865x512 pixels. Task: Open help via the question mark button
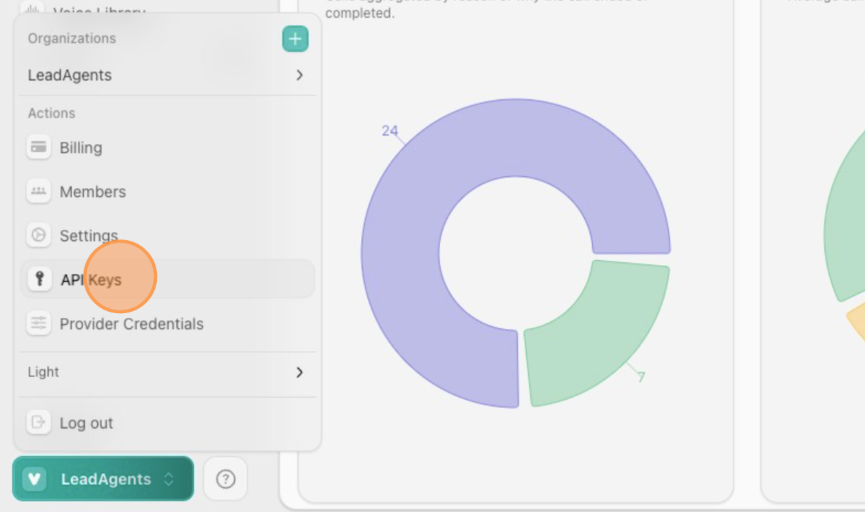coord(225,479)
